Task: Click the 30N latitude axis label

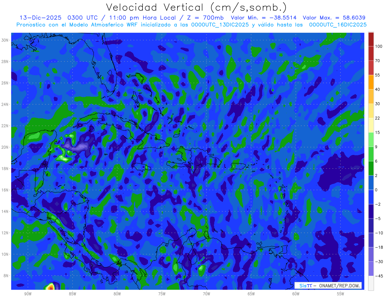Action: (x=5, y=40)
